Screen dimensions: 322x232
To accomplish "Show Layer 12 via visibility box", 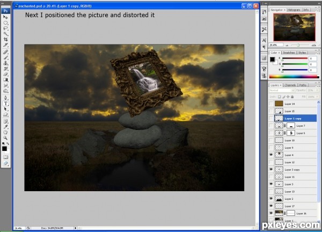I will (271, 162).
